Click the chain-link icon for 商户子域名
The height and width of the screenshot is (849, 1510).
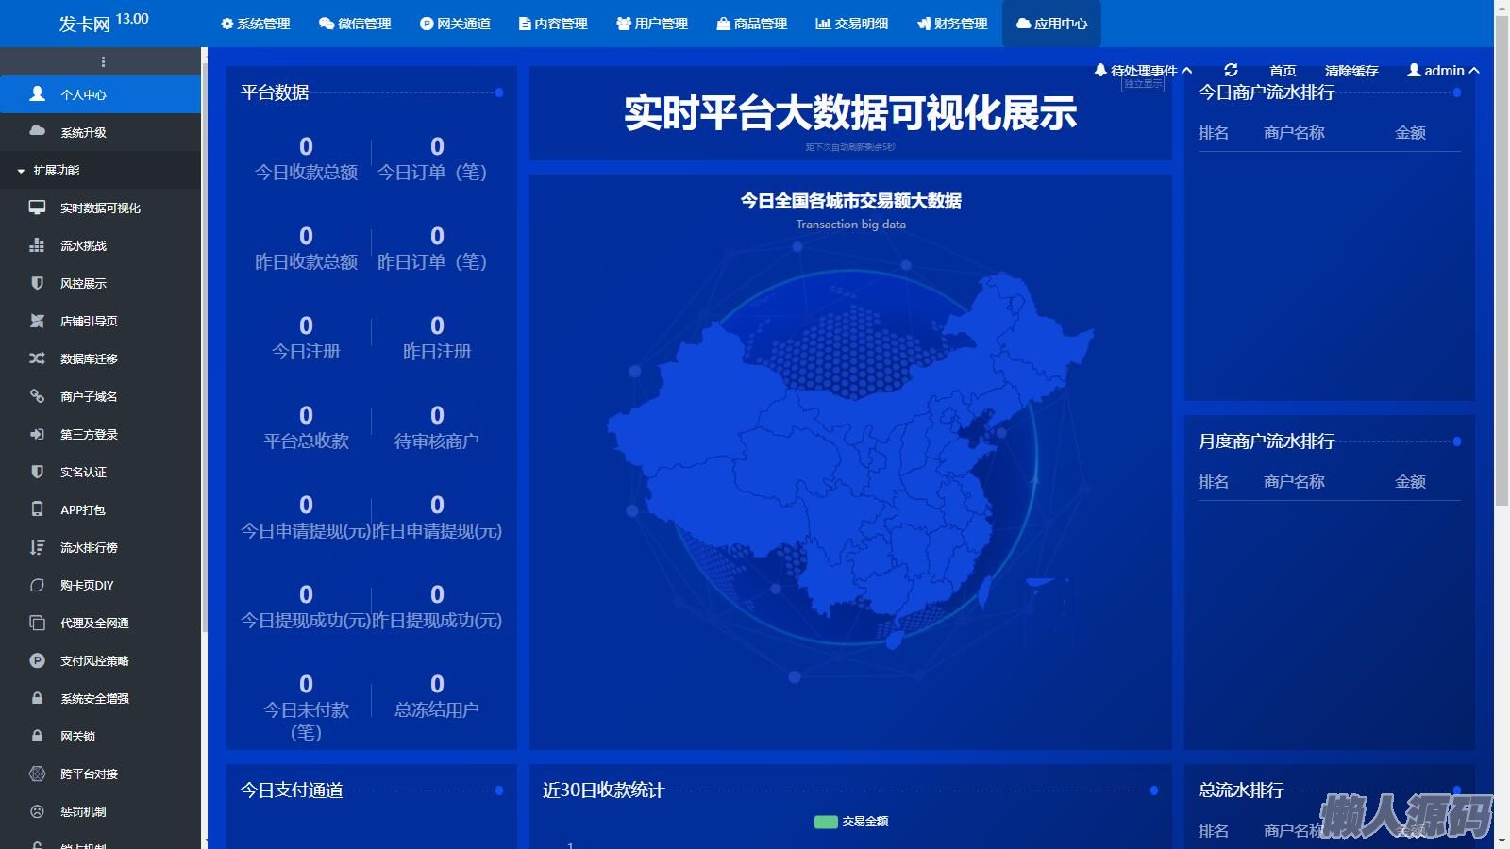point(37,396)
